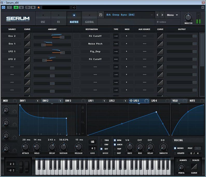Switch to the GLOBAL tab
Viewport: 206px width, 177px height.
click(90, 18)
